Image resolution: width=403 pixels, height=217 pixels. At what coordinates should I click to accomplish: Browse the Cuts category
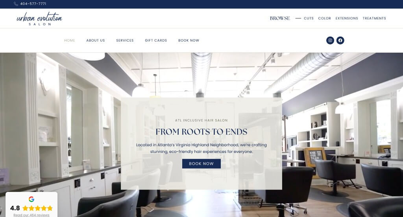(309, 18)
